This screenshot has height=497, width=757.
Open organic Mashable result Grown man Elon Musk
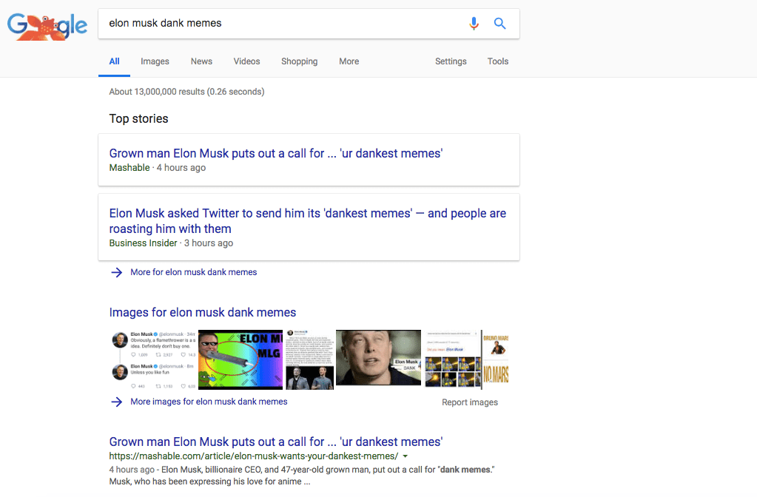point(276,442)
